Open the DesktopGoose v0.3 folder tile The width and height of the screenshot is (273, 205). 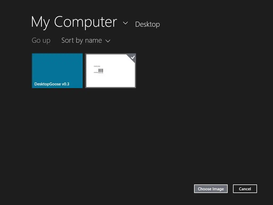click(57, 70)
